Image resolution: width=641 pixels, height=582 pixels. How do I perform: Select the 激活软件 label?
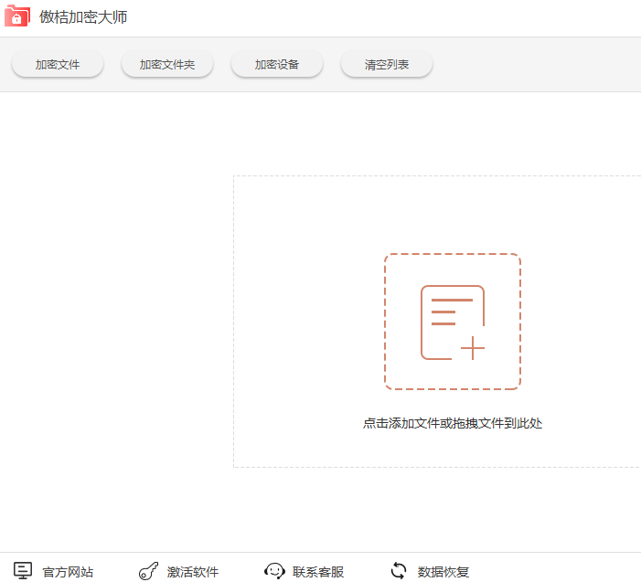[193, 572]
